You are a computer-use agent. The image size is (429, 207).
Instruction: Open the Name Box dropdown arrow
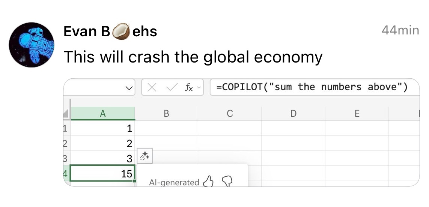click(x=129, y=88)
